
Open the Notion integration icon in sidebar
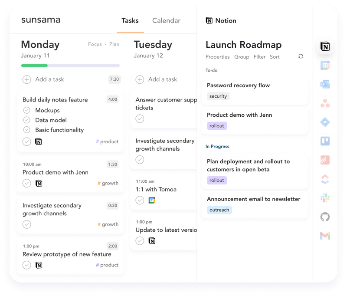pyautogui.click(x=325, y=47)
